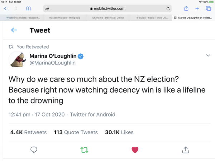Open Safari bookmarks book icon

pos(28,9)
